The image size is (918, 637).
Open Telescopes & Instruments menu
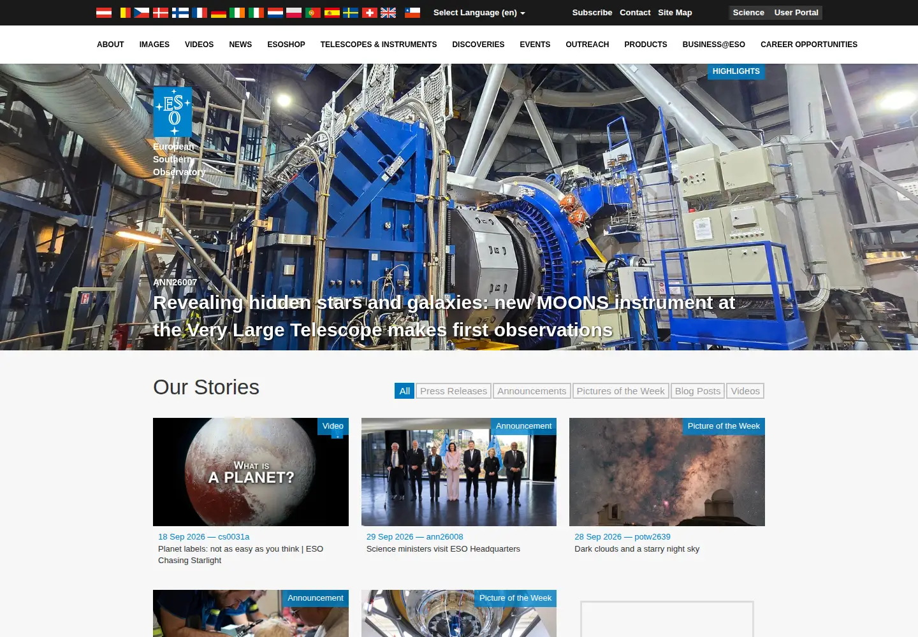point(379,45)
